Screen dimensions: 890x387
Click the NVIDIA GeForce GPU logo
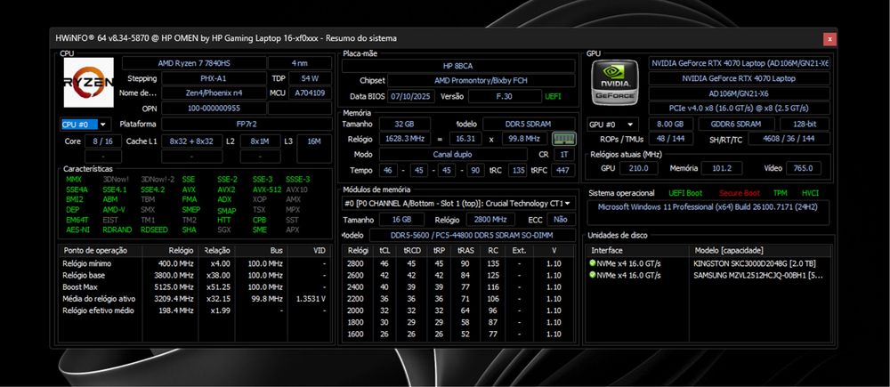point(615,82)
